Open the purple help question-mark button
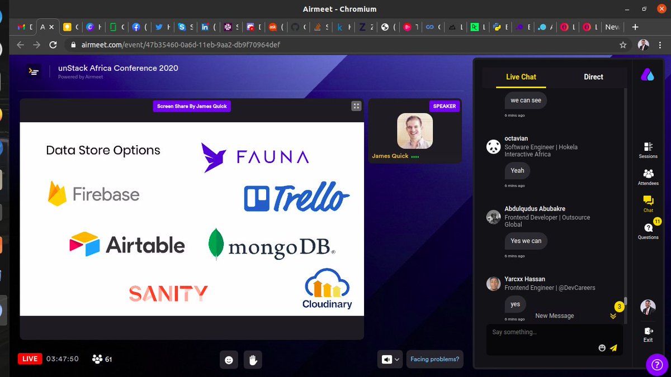 [657, 365]
